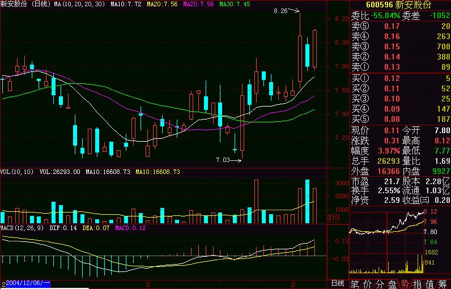
Task: Switch to the 价 tab
Action: pos(368,283)
